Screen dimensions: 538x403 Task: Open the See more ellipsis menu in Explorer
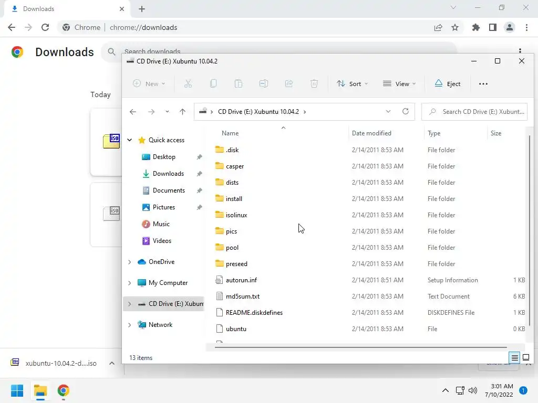click(x=483, y=83)
